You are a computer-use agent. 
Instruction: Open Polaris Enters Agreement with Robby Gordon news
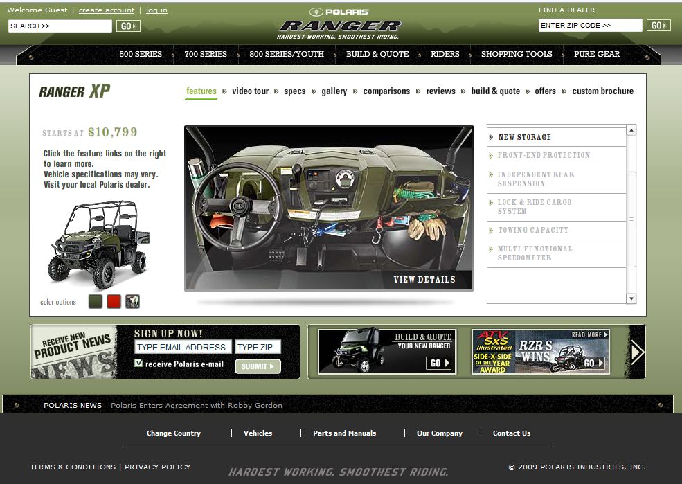pos(196,405)
